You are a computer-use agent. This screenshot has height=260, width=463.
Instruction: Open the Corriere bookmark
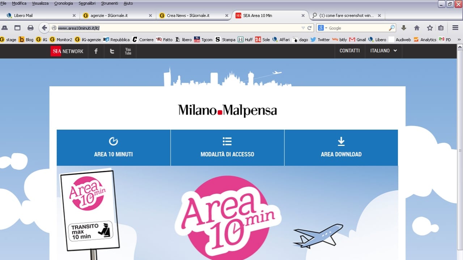143,40
